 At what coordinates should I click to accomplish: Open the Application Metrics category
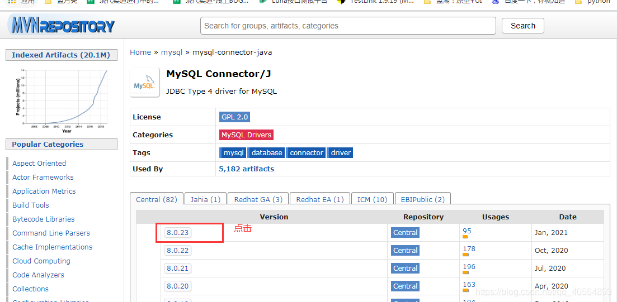44,191
